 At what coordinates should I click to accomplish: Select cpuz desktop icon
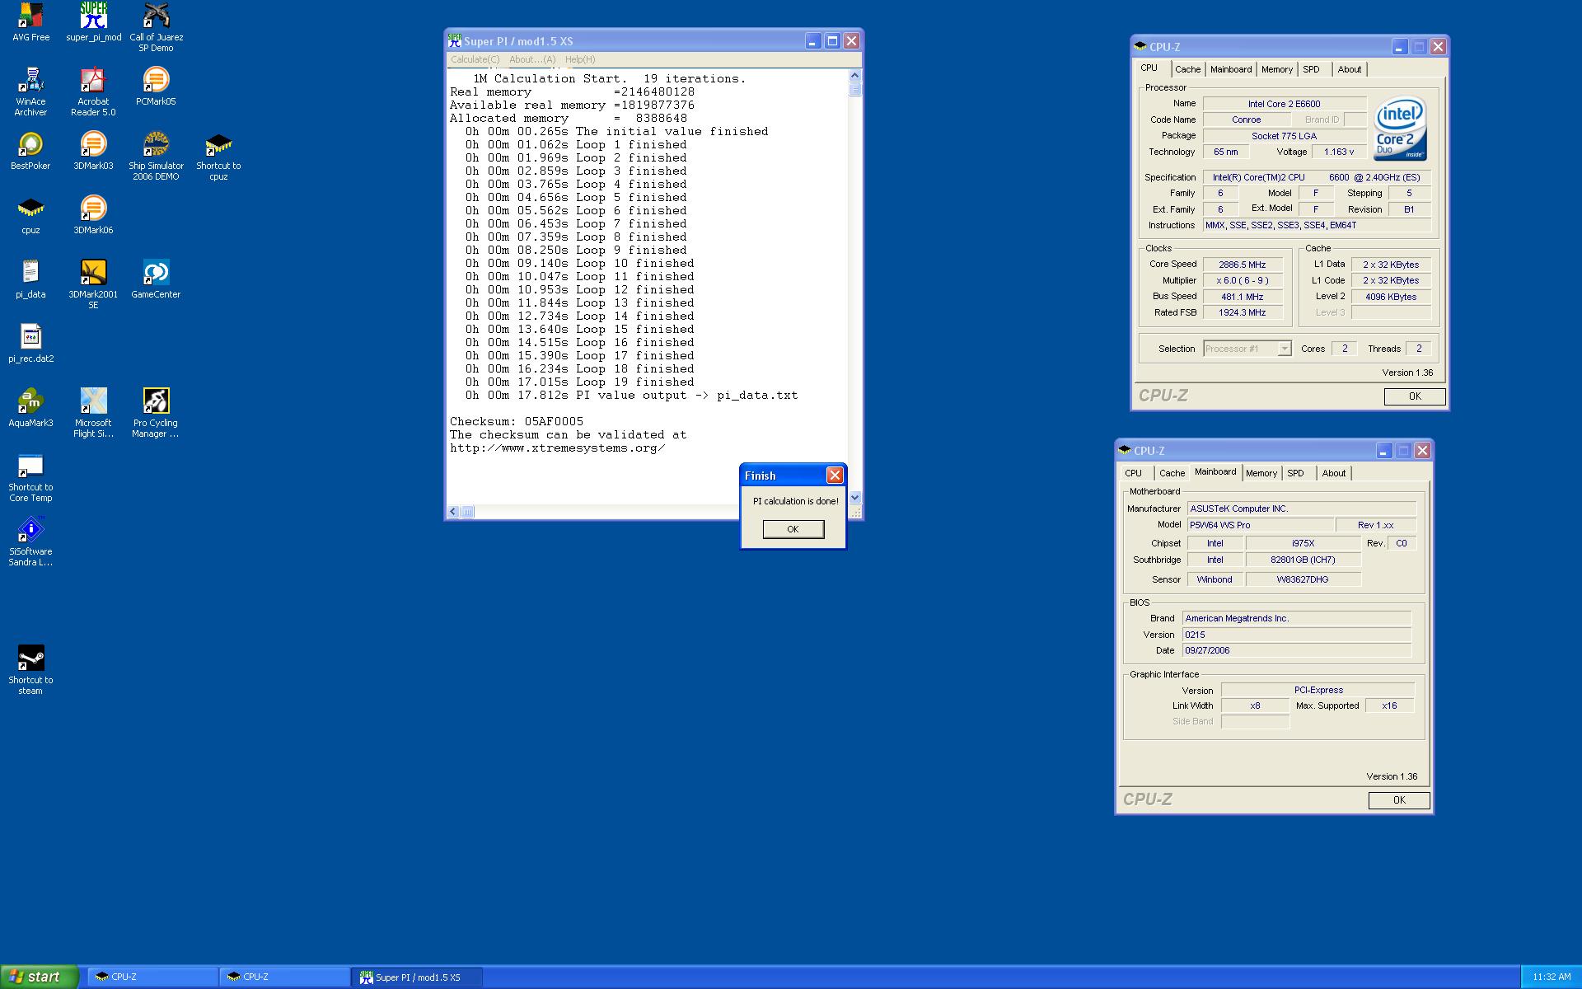click(x=30, y=215)
